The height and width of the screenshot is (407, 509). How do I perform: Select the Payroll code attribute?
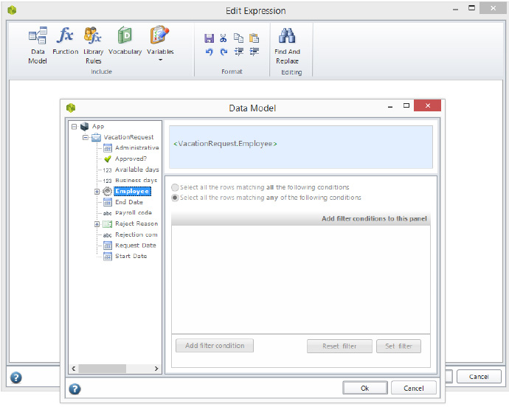[x=134, y=212]
